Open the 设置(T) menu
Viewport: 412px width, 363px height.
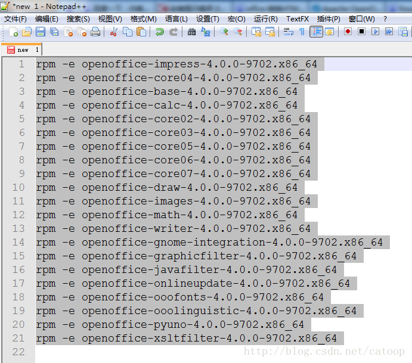207,19
